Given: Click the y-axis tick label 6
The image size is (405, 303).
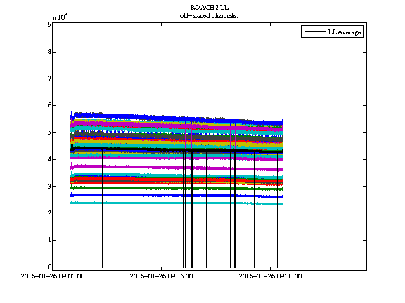Looking at the screenshot, I should pyautogui.click(x=49, y=105).
